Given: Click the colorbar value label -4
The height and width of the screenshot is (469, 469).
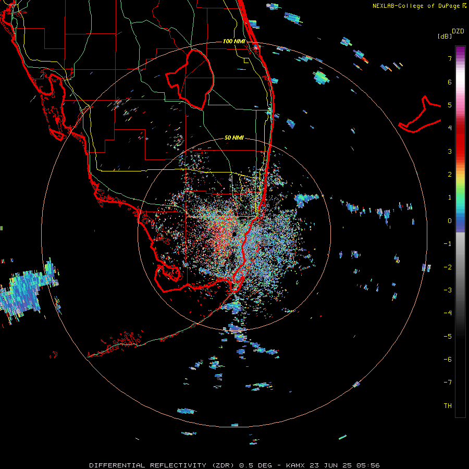Looking at the screenshot, I should point(448,313).
